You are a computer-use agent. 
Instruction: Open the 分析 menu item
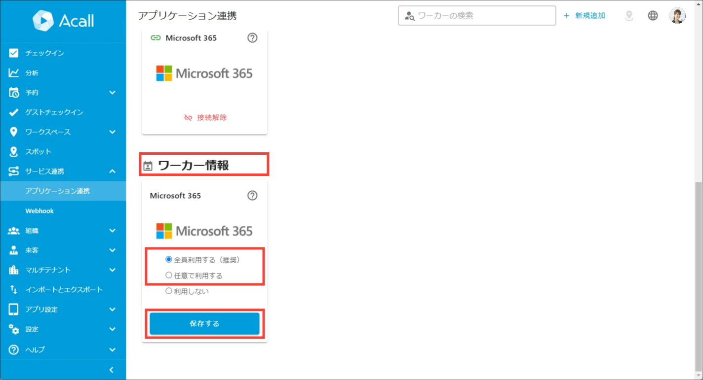(63, 72)
